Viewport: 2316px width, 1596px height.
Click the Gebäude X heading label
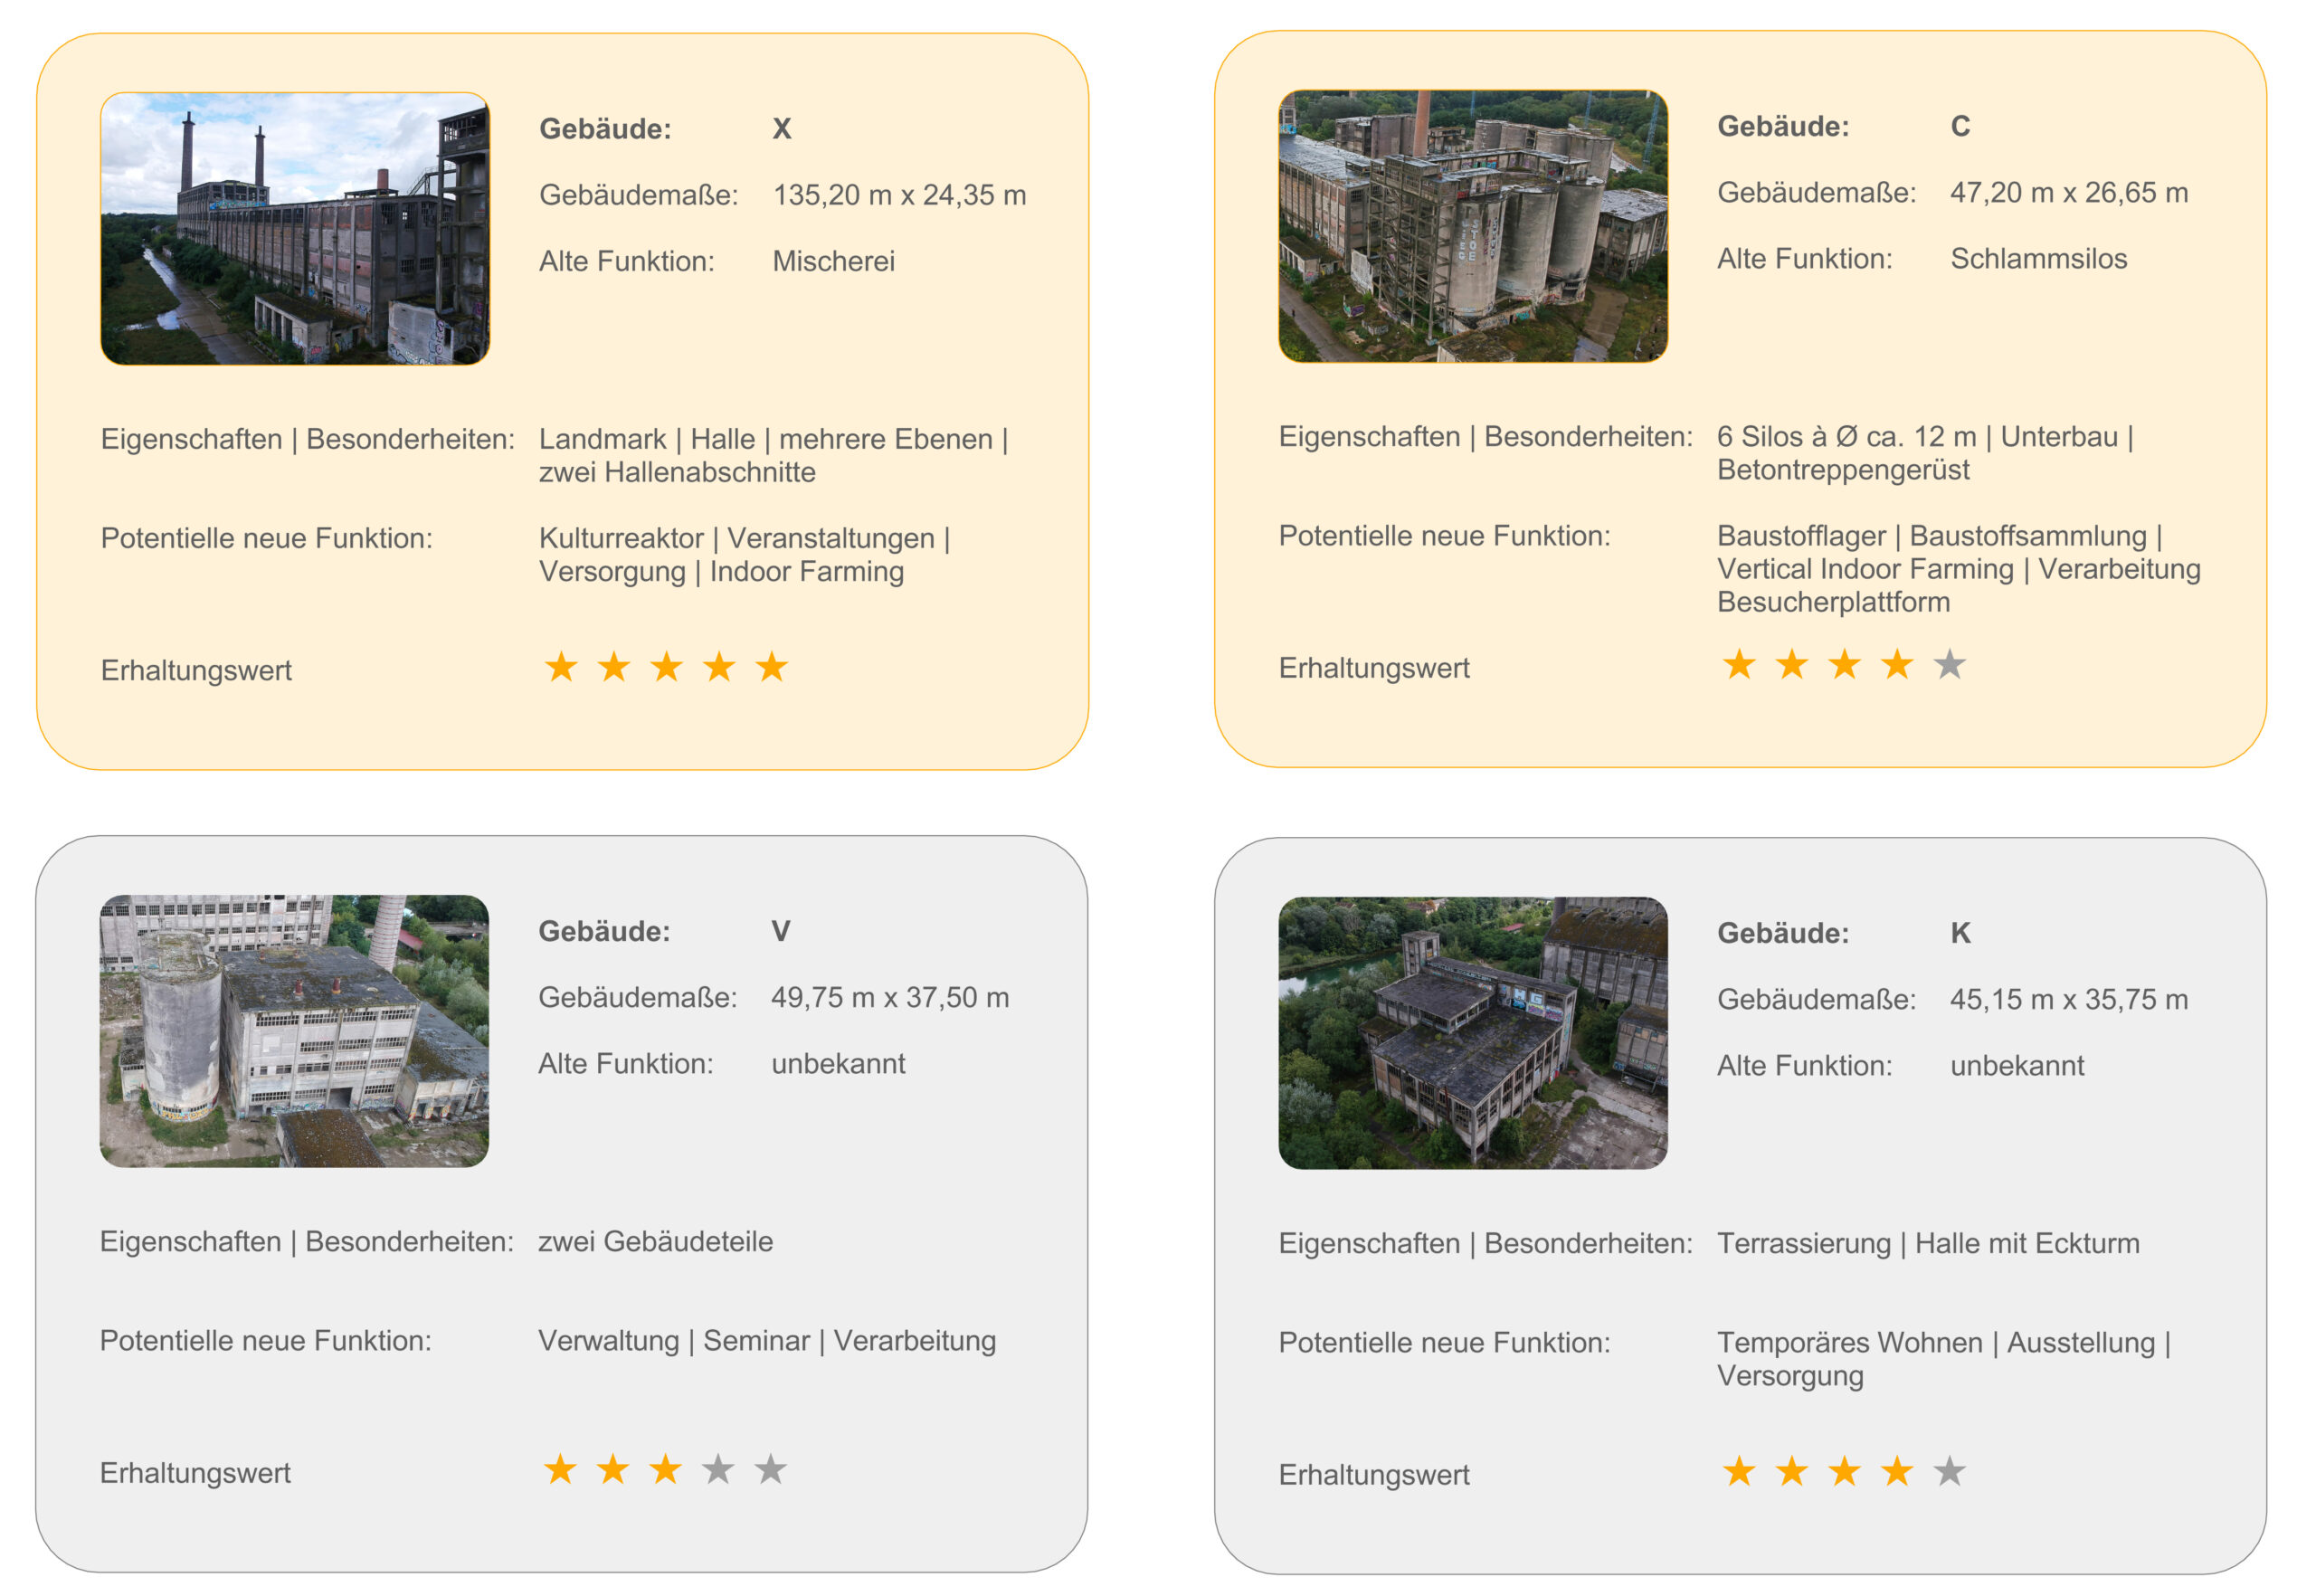[605, 129]
